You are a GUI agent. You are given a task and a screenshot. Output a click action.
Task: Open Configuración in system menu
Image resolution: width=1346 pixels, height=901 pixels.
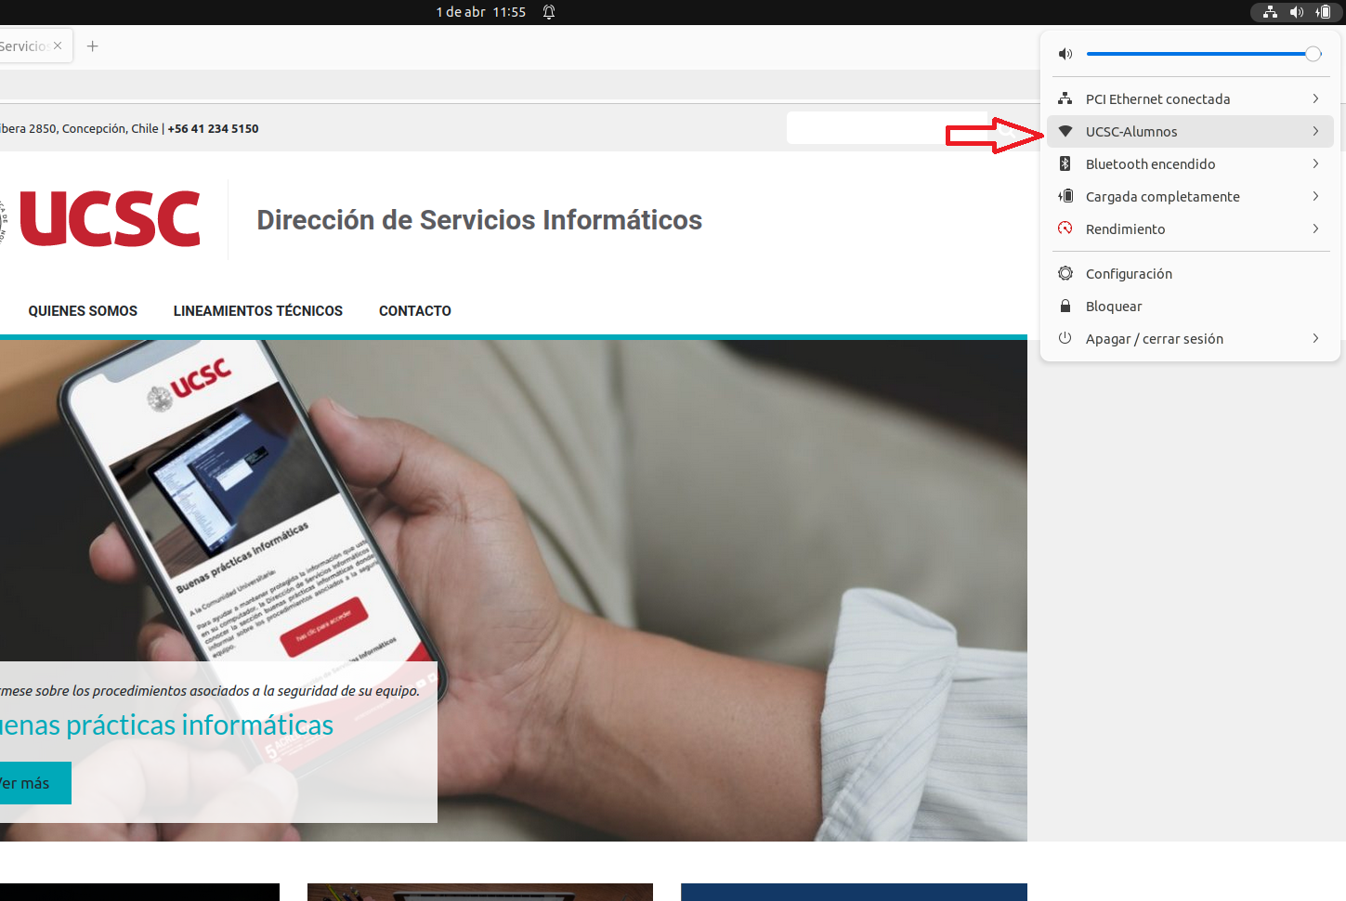coord(1190,273)
